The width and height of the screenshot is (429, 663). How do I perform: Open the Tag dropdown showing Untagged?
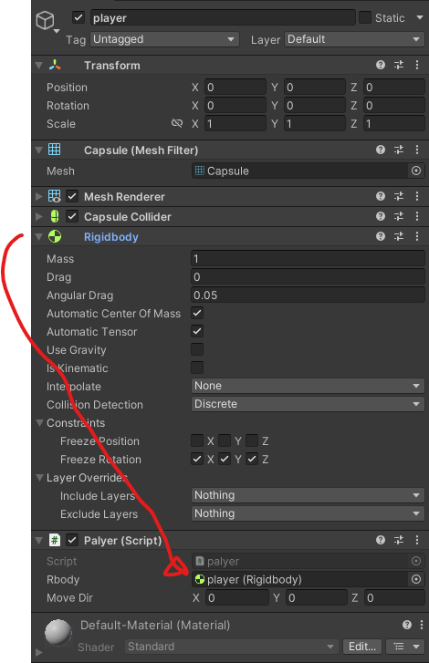tap(164, 39)
